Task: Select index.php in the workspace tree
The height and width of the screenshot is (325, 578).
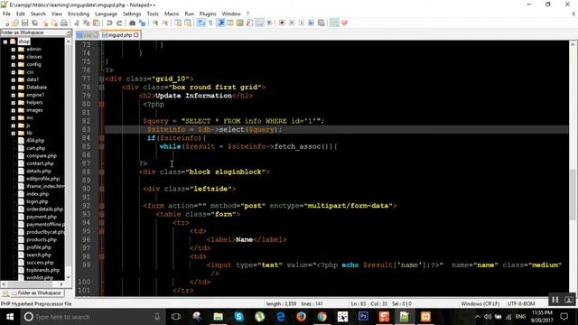Action: tap(37, 194)
